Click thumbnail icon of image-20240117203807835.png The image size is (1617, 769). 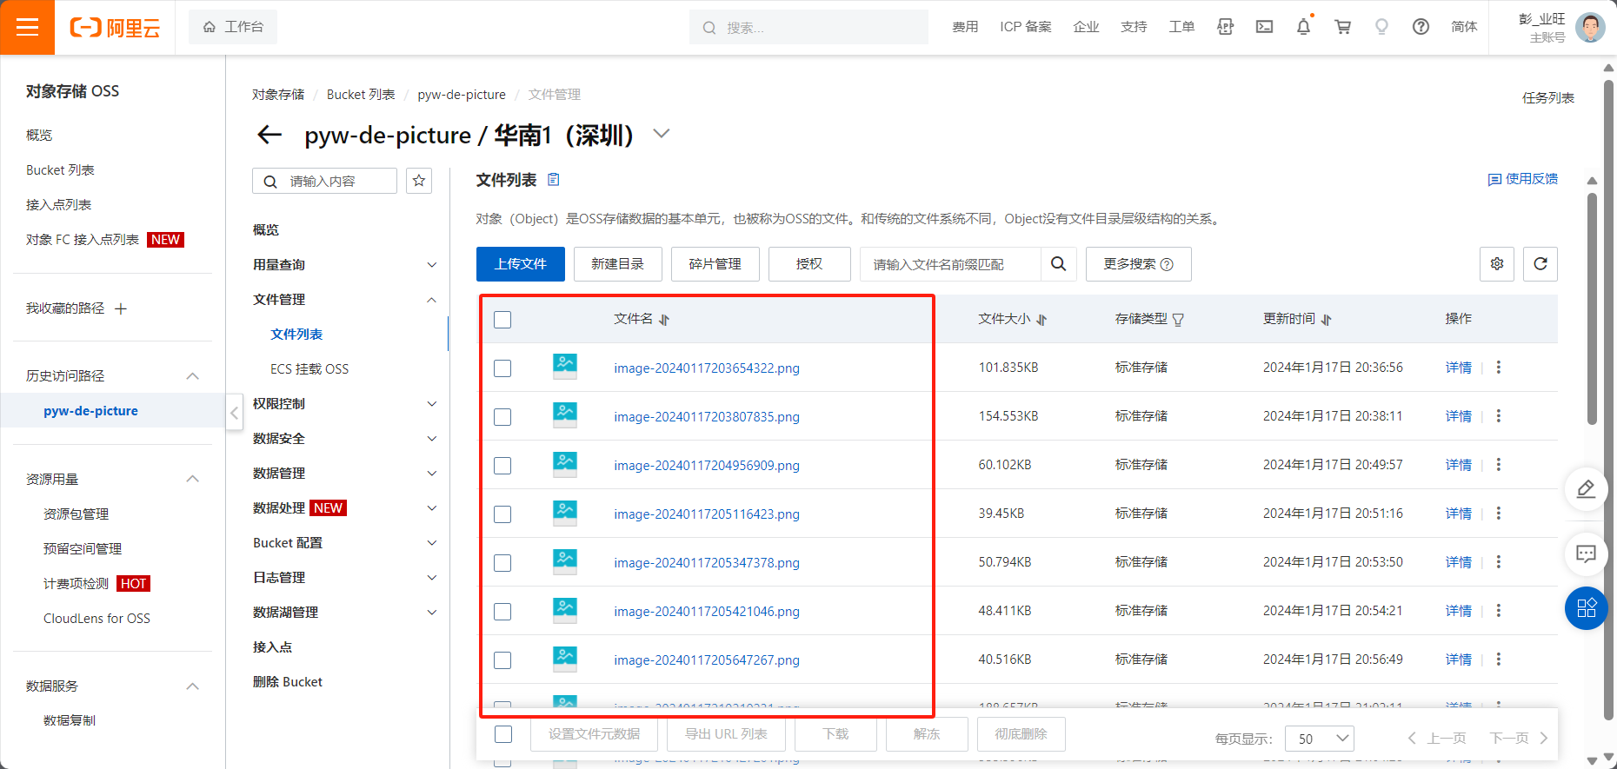tap(565, 414)
